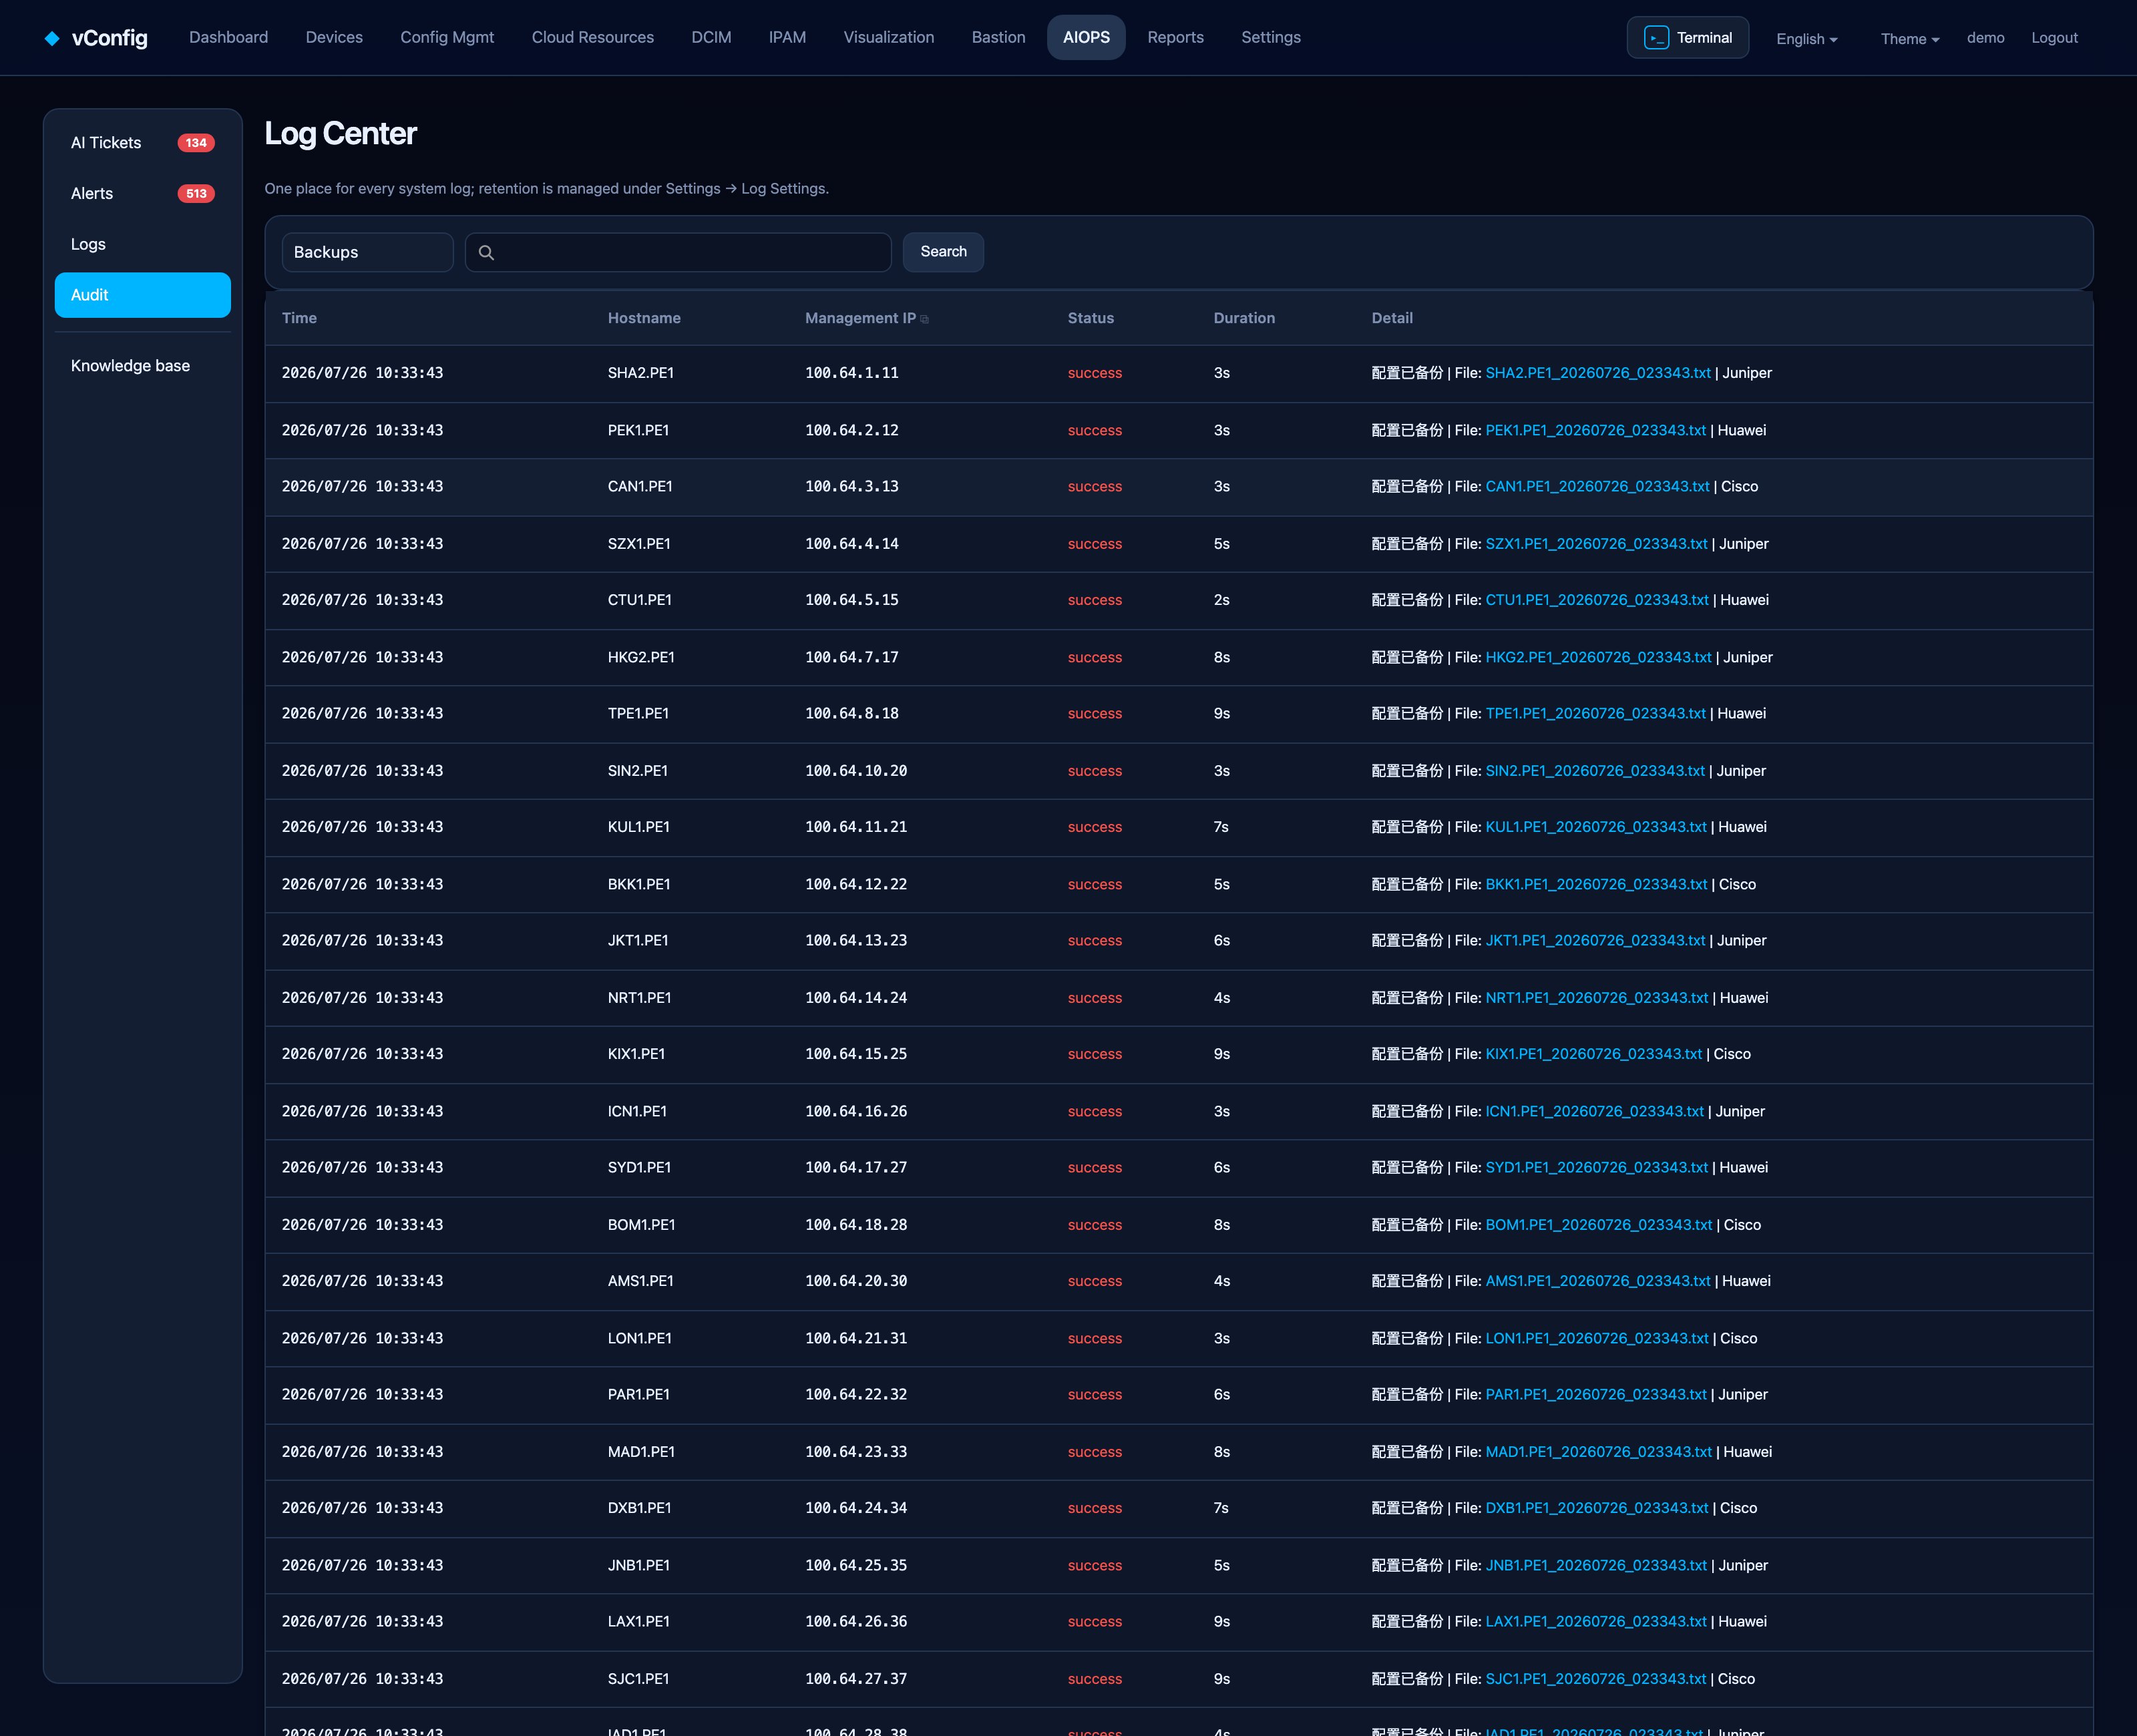2137x1736 pixels.
Task: Click the vConfig diamond logo icon
Action: [x=52, y=38]
